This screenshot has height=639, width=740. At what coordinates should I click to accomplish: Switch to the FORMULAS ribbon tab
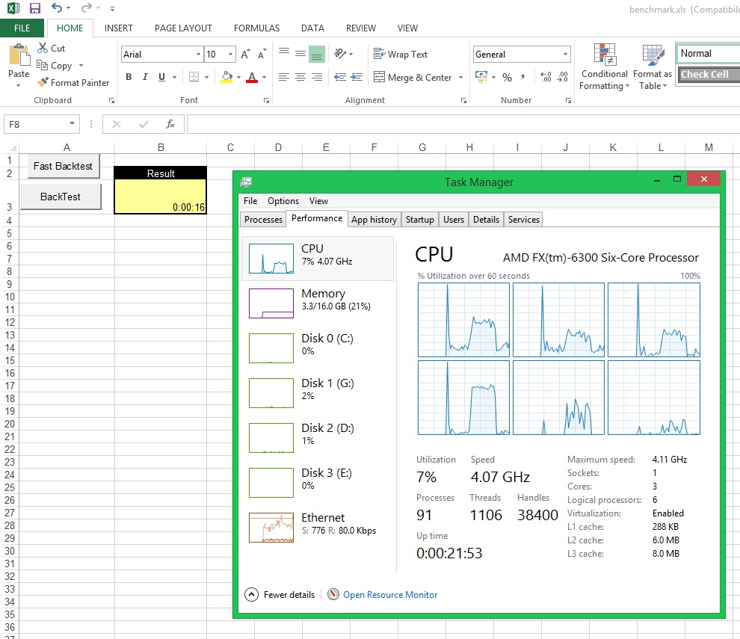(256, 28)
